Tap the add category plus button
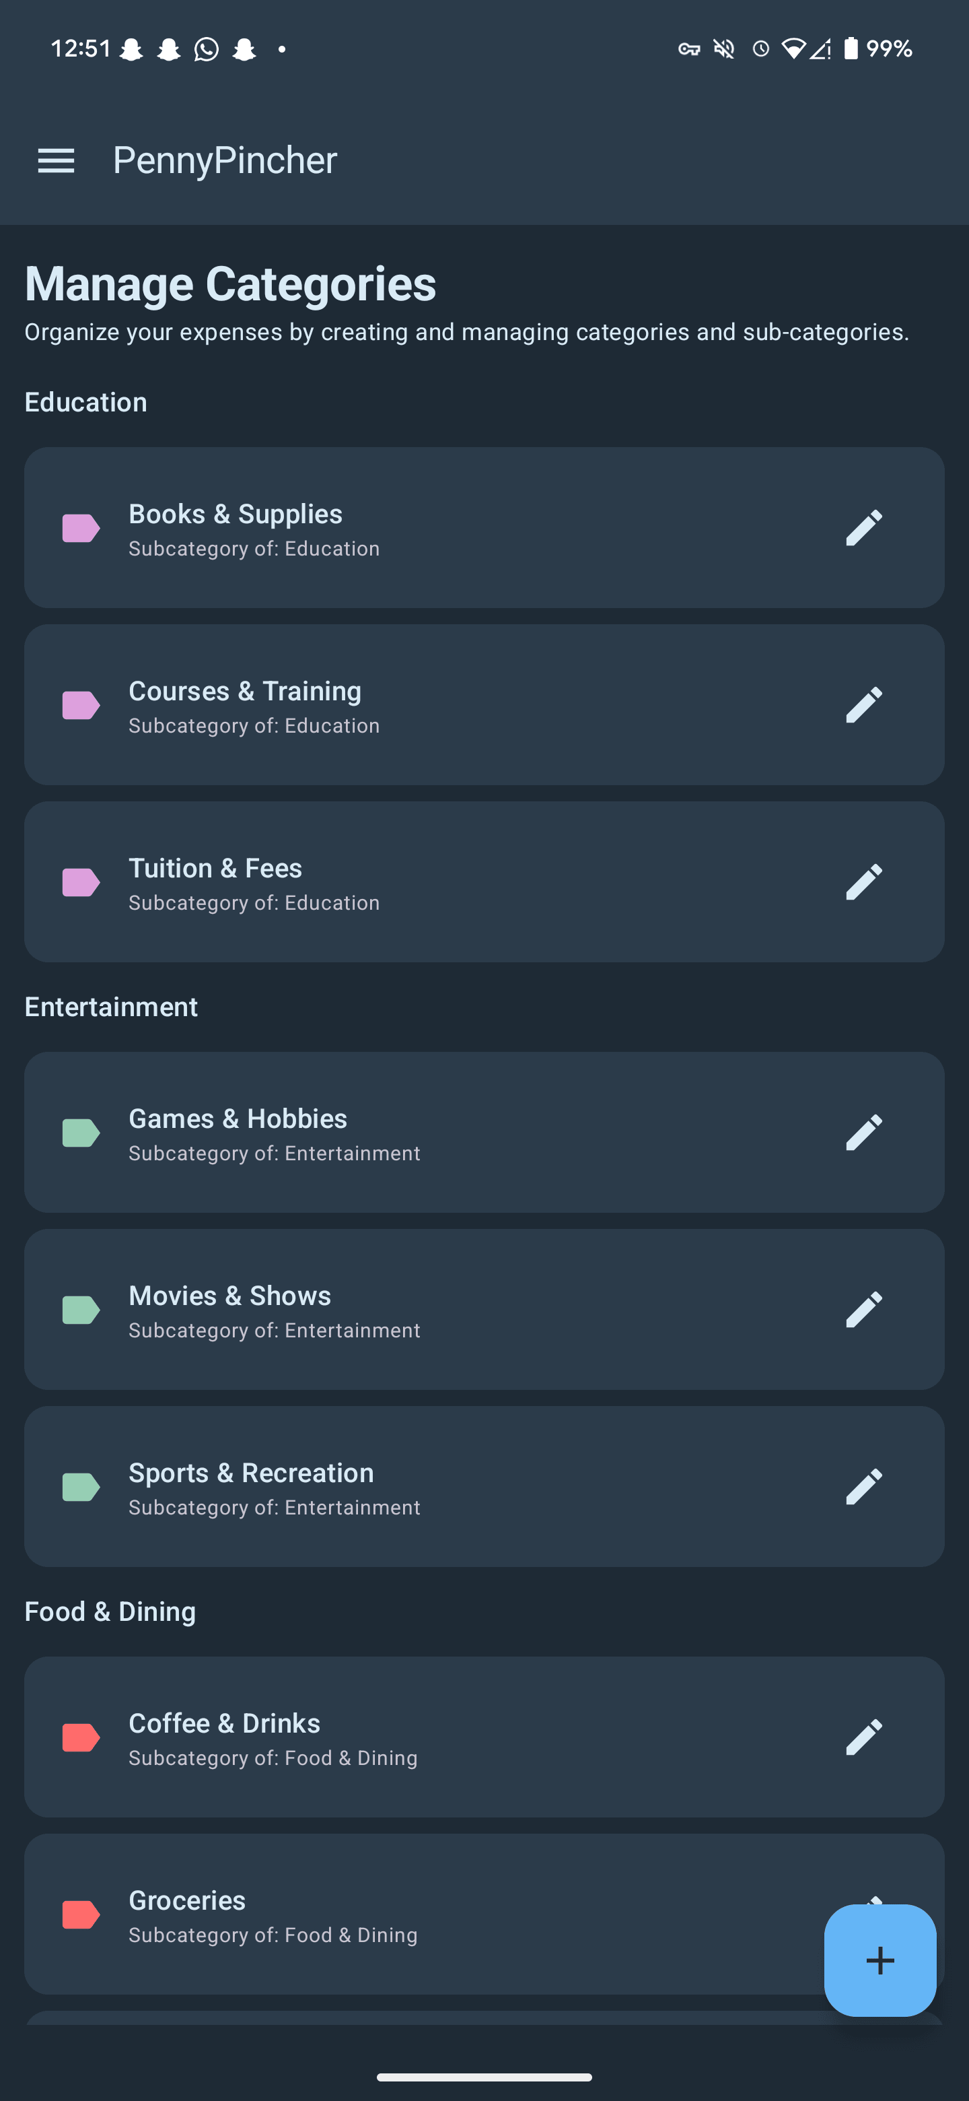Screen dimensions: 969x2101 [880, 1960]
